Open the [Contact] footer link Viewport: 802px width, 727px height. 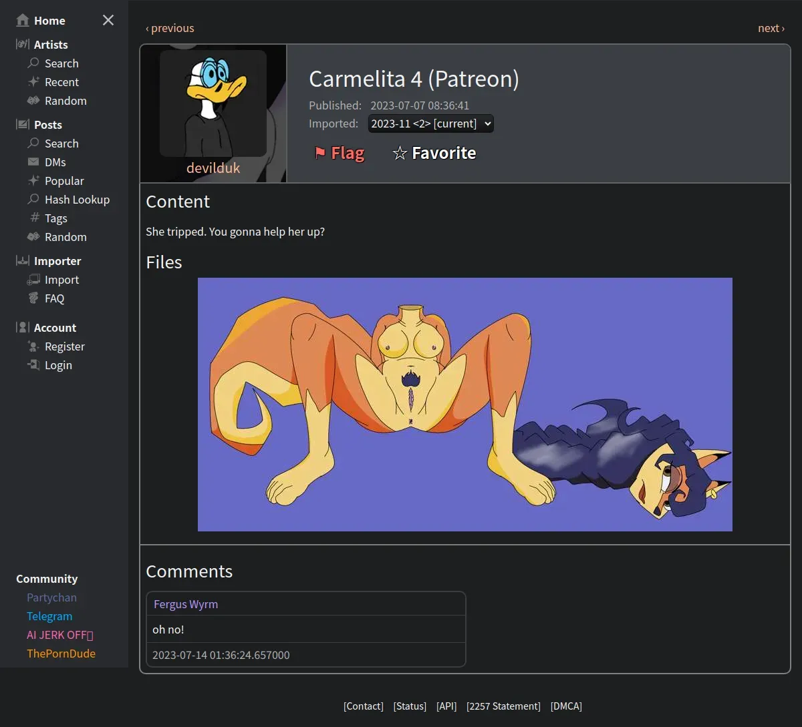click(x=364, y=706)
